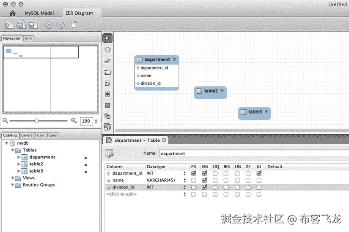Toggle NN checkbox for division_id
The image size is (349, 232).
[x=204, y=187]
